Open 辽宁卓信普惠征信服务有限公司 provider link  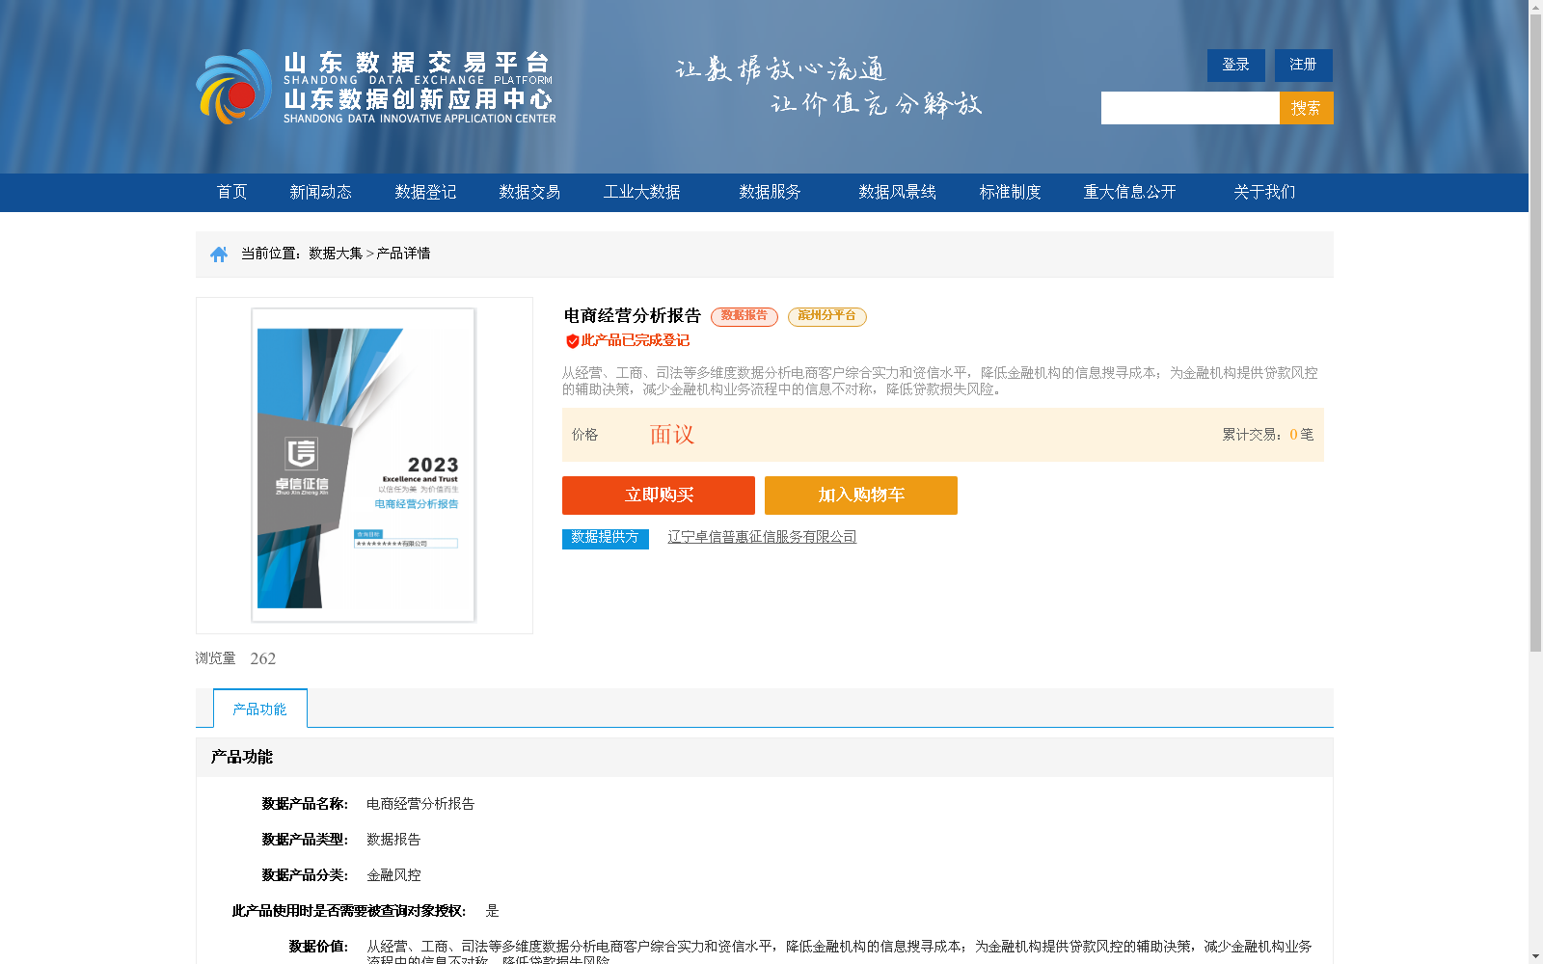point(762,537)
